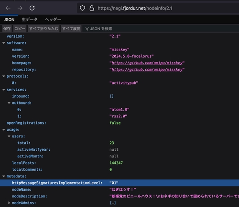The height and width of the screenshot is (207, 239).
Task: Select the activeHalfyear key
Action: coord(33,150)
